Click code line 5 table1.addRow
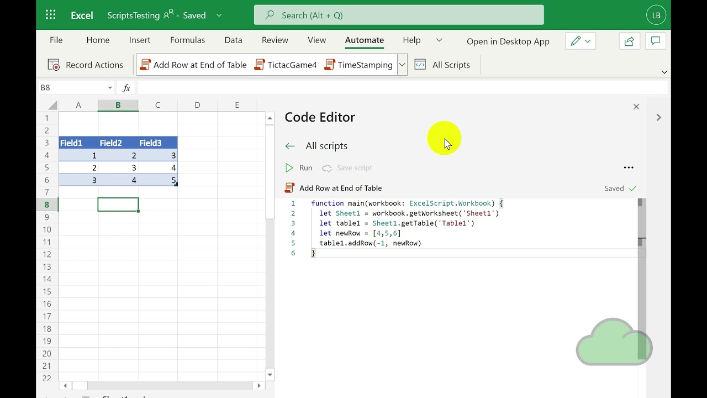 370,243
